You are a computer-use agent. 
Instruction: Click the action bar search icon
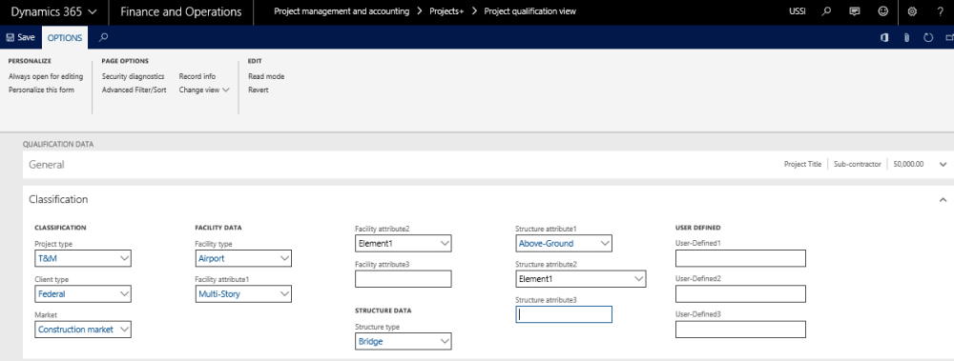coord(103,38)
